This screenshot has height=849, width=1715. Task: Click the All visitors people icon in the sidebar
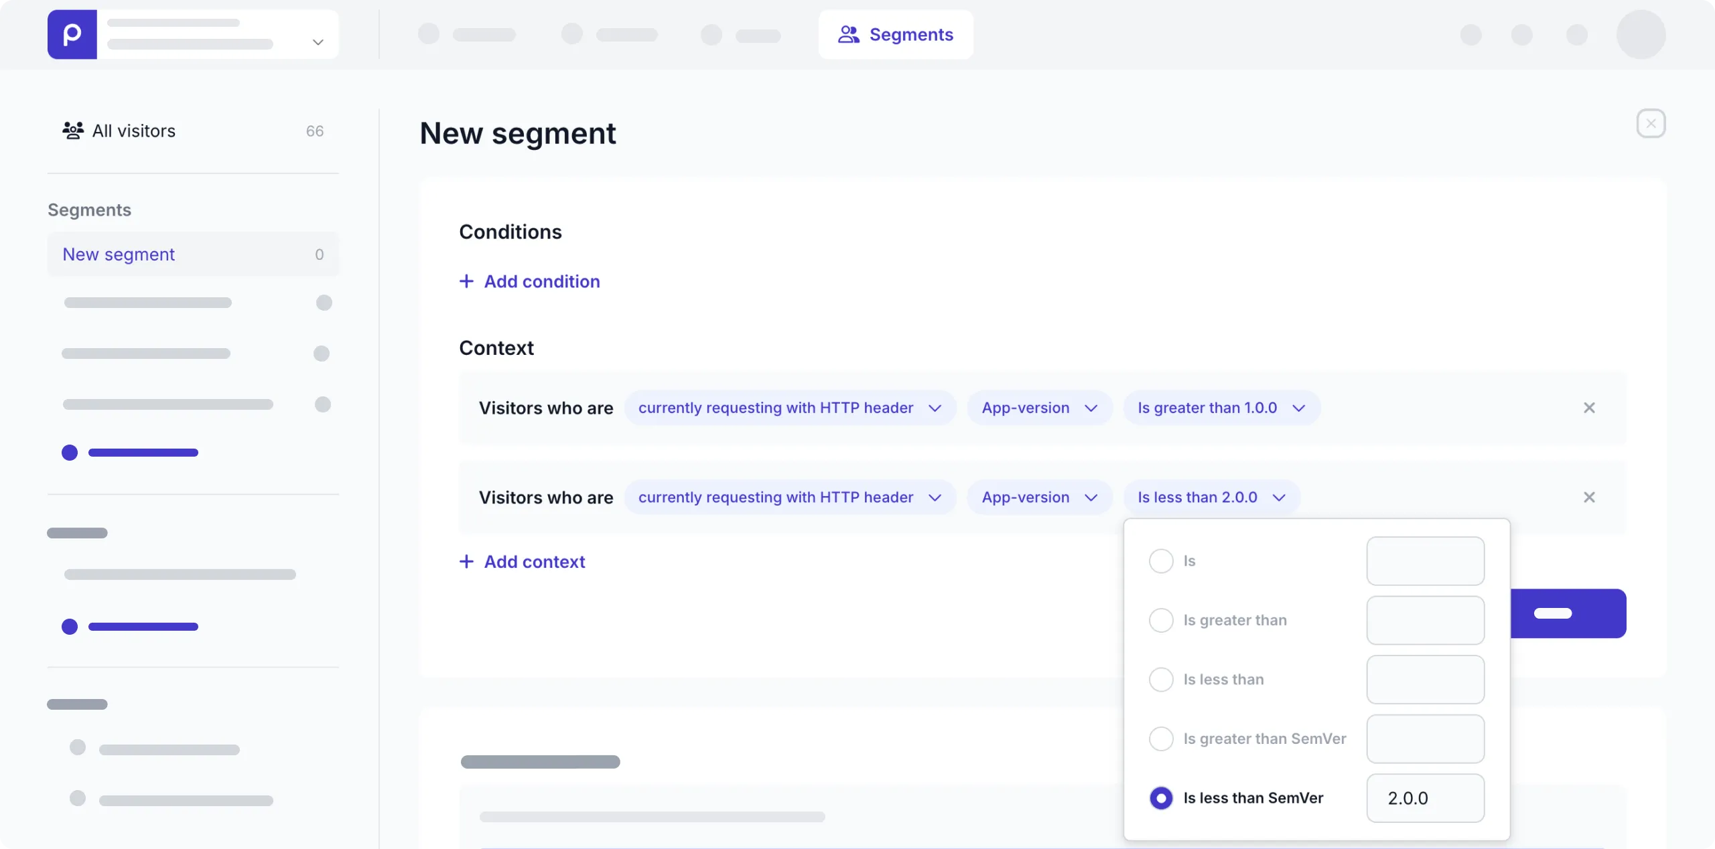pyautogui.click(x=74, y=131)
